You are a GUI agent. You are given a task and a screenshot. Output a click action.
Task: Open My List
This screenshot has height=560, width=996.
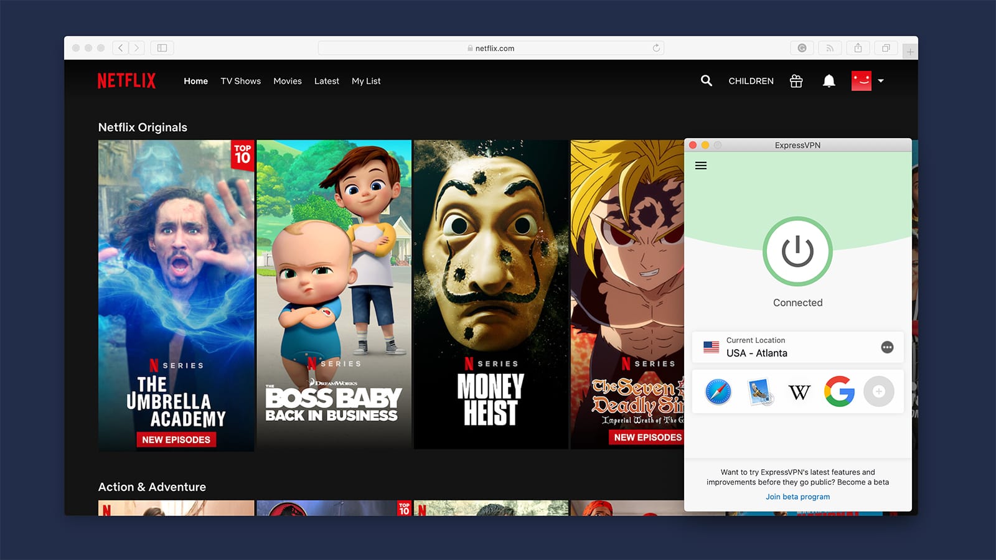(x=366, y=81)
